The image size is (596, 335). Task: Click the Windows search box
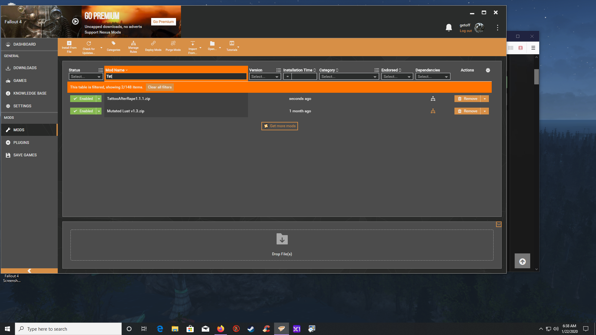(68, 329)
